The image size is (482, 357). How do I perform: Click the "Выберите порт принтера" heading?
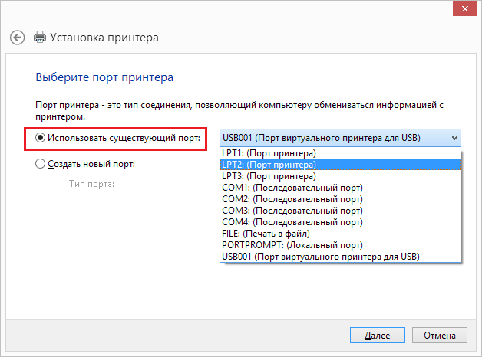point(104,77)
